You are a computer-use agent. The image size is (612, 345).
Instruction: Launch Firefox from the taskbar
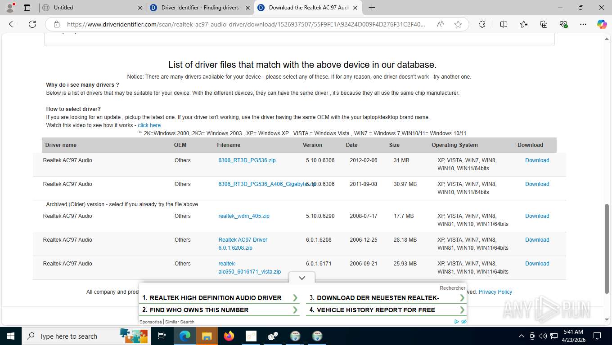[229, 336]
